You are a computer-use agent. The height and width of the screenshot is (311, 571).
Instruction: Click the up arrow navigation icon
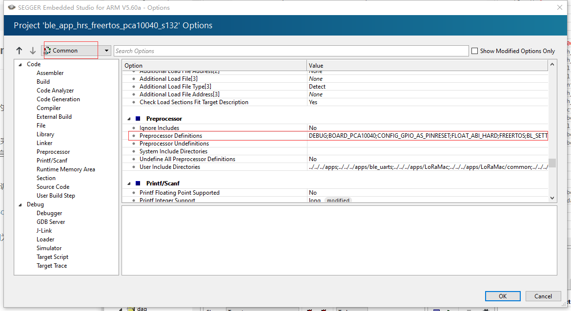pos(19,50)
